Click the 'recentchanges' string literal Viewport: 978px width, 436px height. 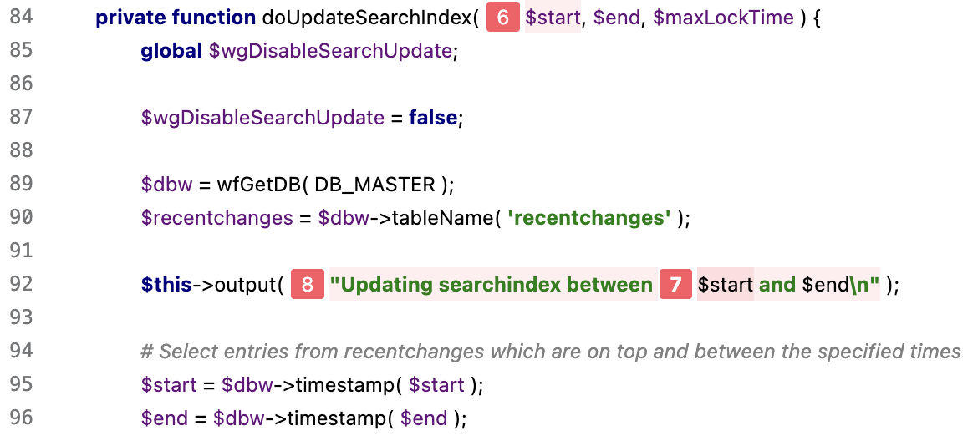(589, 218)
